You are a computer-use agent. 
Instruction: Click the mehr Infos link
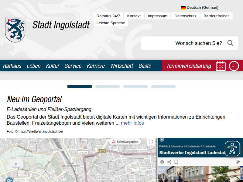pos(132,123)
